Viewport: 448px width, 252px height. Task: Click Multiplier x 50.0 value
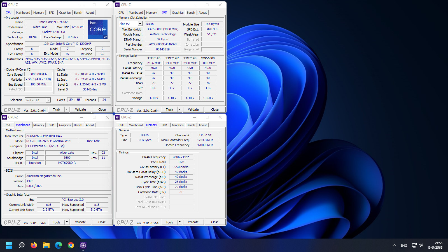39,79
